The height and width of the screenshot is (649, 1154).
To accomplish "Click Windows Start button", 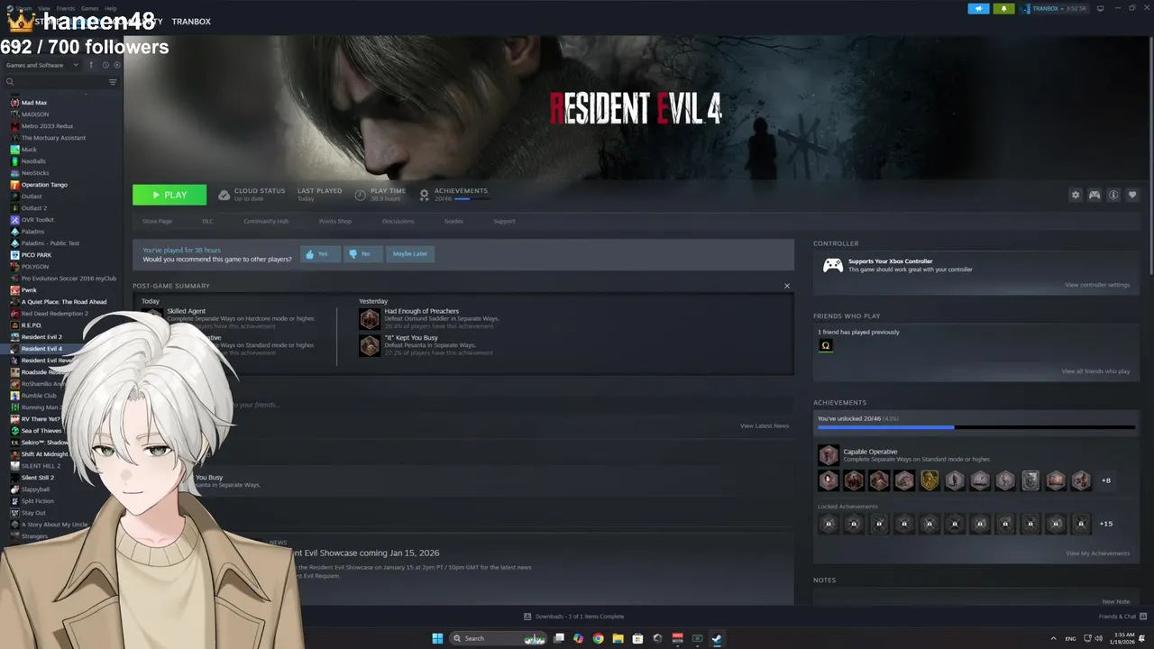I will pyautogui.click(x=437, y=638).
